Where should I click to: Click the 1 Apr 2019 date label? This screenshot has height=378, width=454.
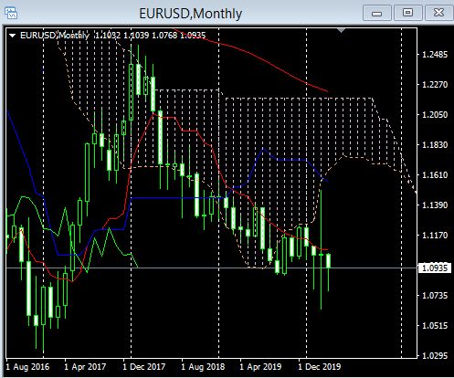(x=260, y=367)
